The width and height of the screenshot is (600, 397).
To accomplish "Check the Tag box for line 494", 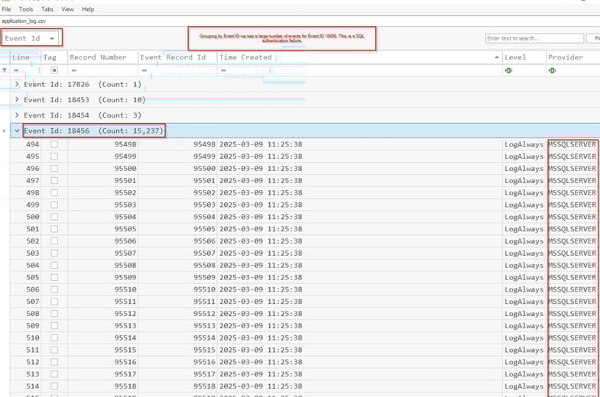I will tap(54, 144).
